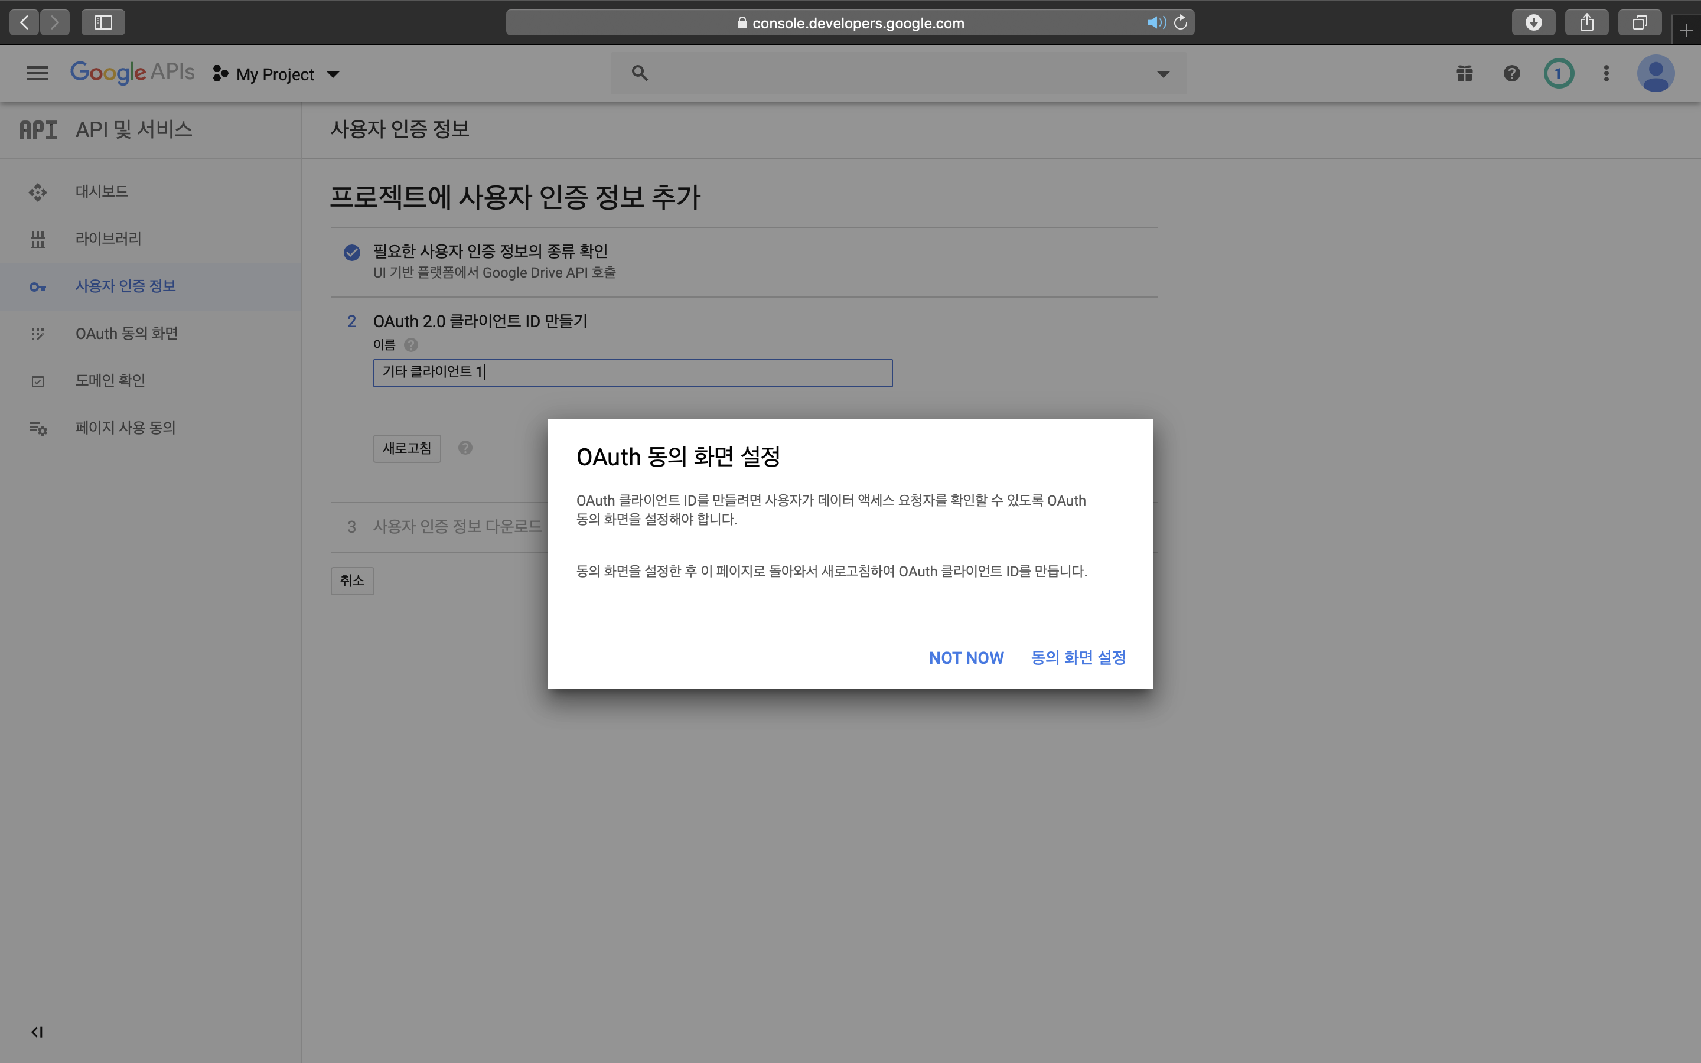
Task: Click NOT NOW in the dialog
Action: [x=966, y=657]
